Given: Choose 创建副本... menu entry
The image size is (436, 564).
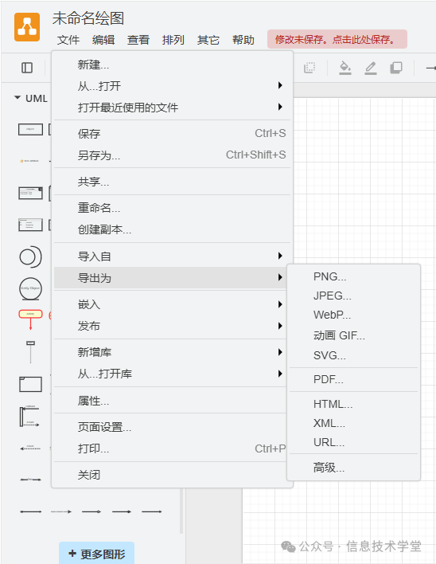Looking at the screenshot, I should coord(172,229).
